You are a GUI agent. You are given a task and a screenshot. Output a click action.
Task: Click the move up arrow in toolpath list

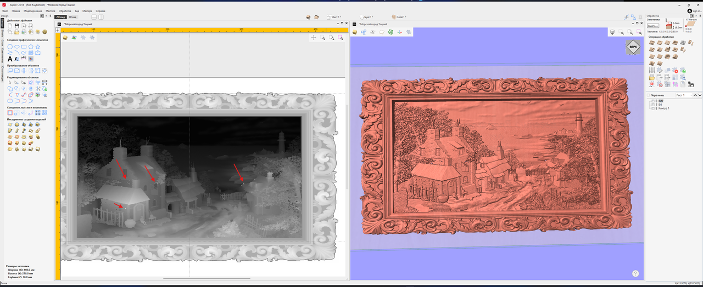point(695,95)
